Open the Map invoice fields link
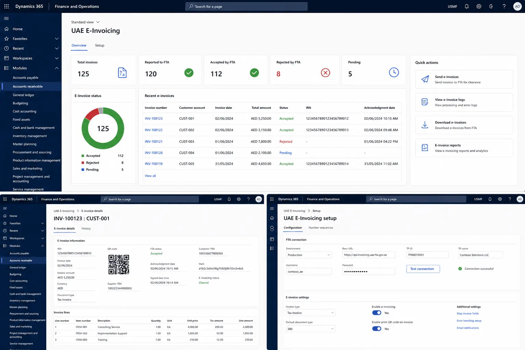This screenshot has height=350, width=525. 468,313
